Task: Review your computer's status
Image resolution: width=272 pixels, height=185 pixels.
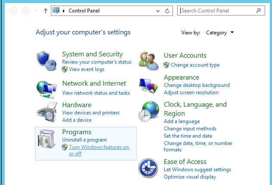Action: tap(97, 62)
